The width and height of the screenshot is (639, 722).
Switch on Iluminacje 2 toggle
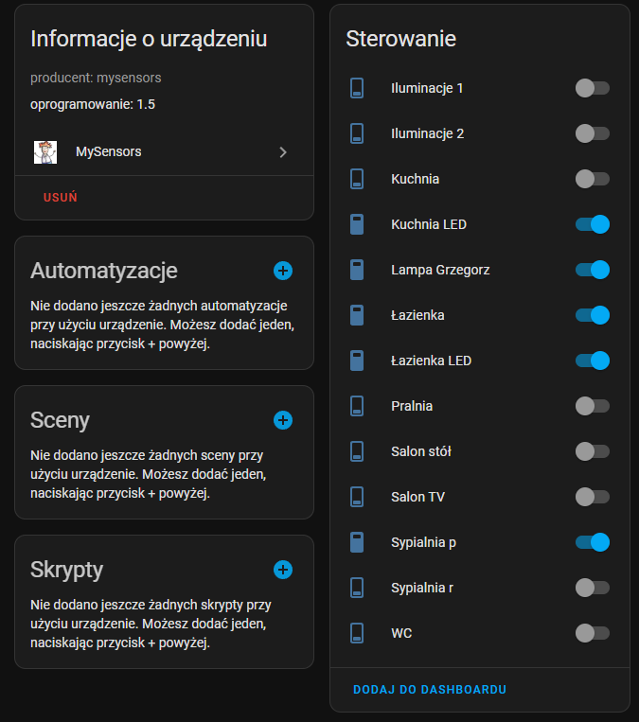[x=592, y=133]
